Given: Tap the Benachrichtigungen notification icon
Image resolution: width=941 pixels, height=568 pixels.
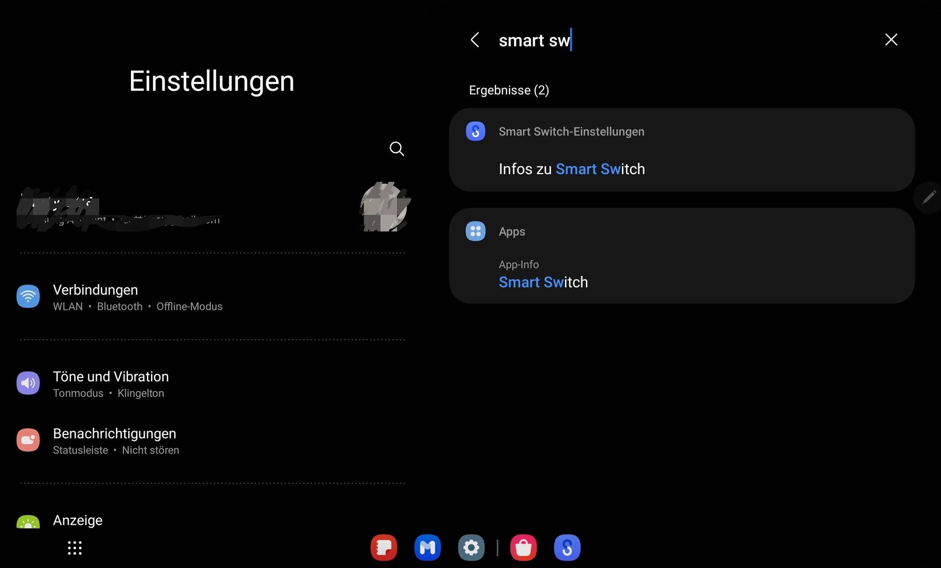Looking at the screenshot, I should pyautogui.click(x=28, y=440).
